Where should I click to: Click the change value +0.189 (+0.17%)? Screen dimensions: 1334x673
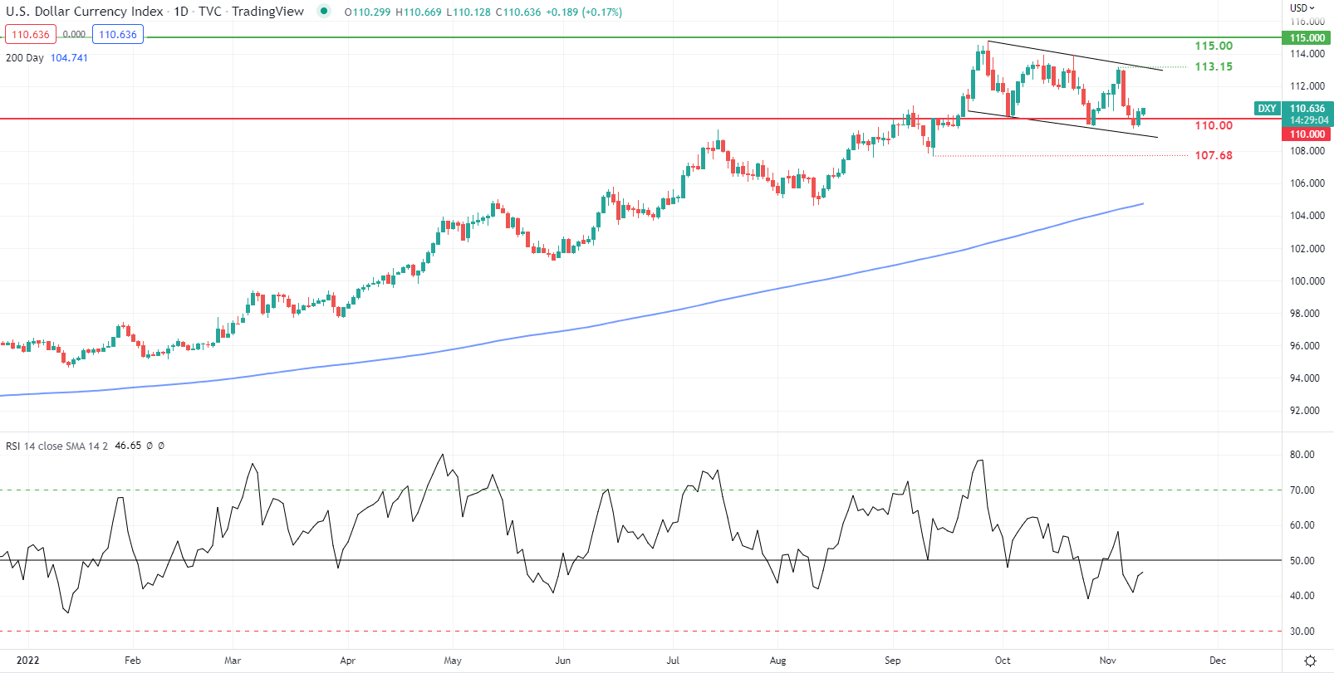point(584,12)
